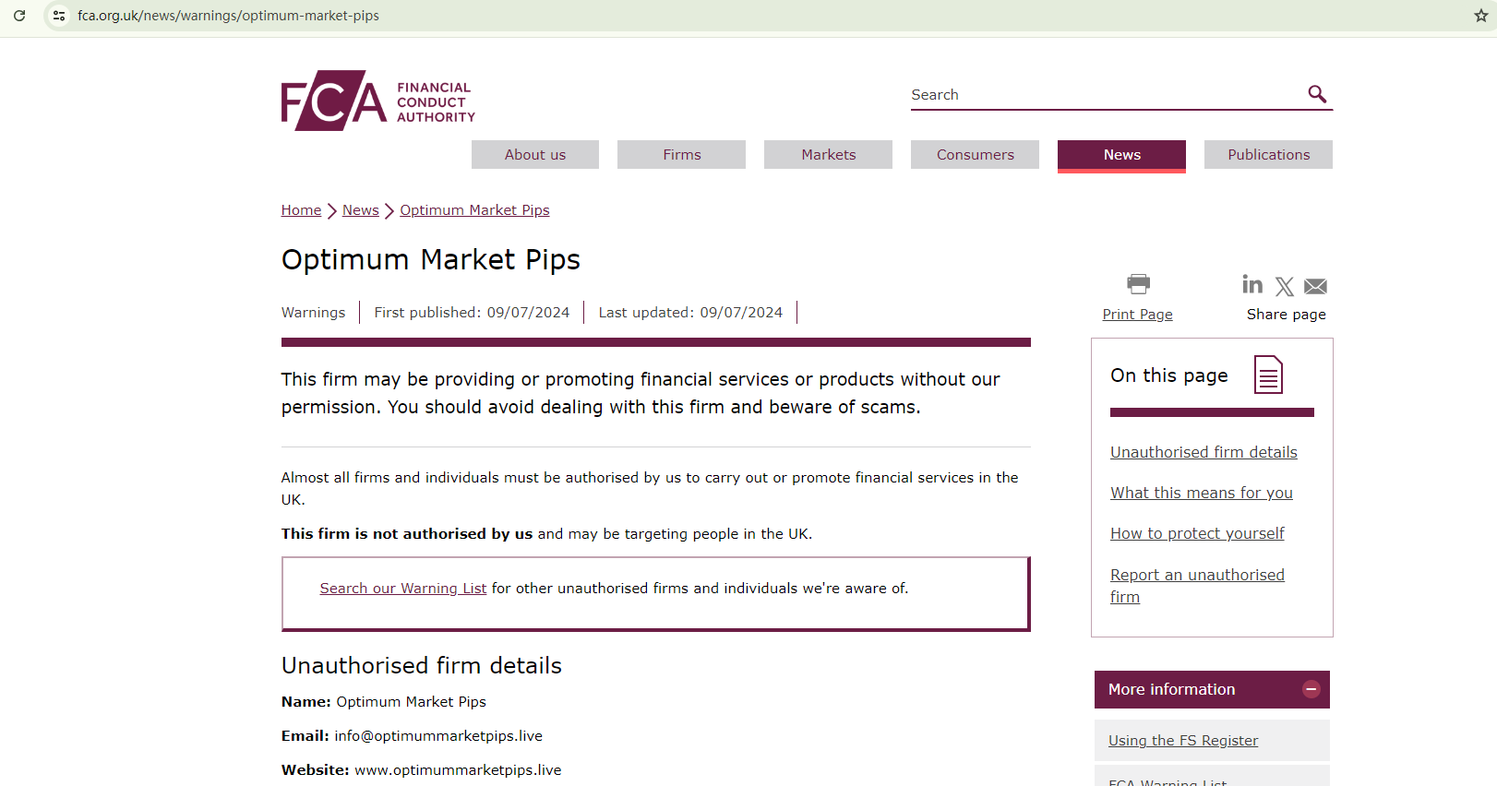Collapse the More information section

pos(1311,689)
